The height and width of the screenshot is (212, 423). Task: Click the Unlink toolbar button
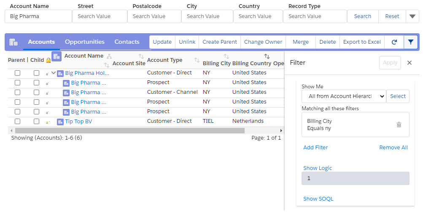pos(187,42)
